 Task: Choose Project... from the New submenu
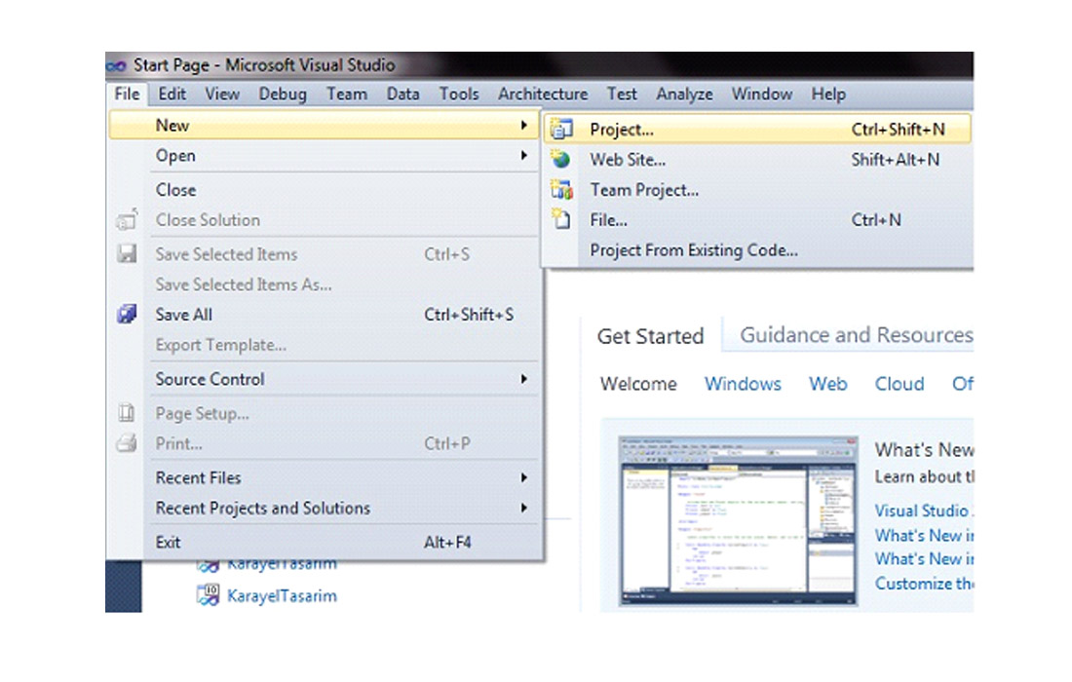click(x=757, y=130)
